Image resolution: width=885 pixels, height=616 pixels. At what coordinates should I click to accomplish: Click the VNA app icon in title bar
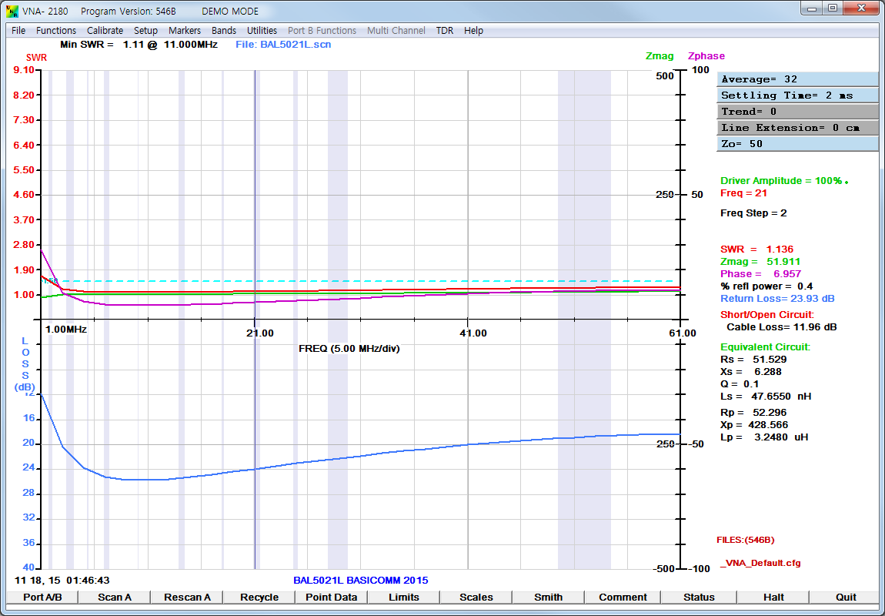(12, 12)
